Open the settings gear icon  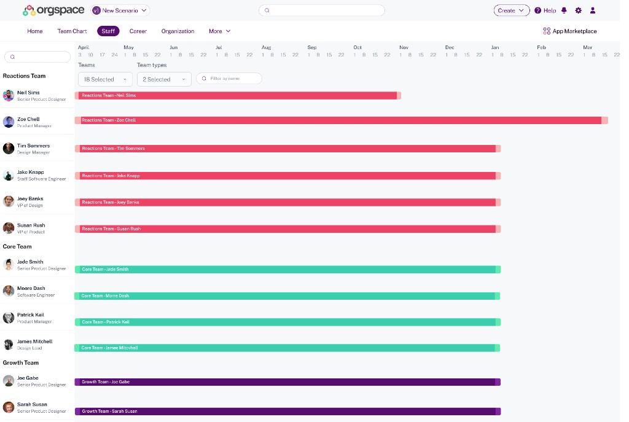pos(578,10)
